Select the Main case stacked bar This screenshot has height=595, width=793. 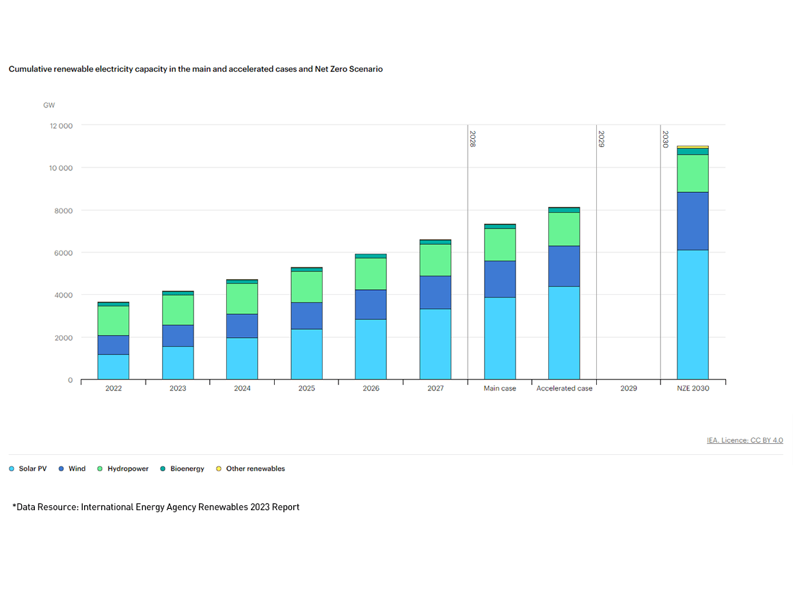pos(499,301)
